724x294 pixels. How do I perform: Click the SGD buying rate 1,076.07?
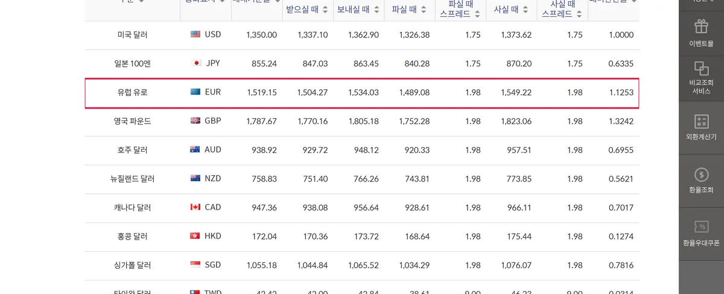point(516,265)
